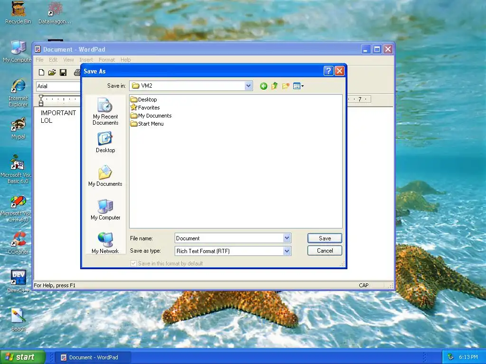Click the Save button
Viewport: 486px width, 364px height.
tap(325, 238)
